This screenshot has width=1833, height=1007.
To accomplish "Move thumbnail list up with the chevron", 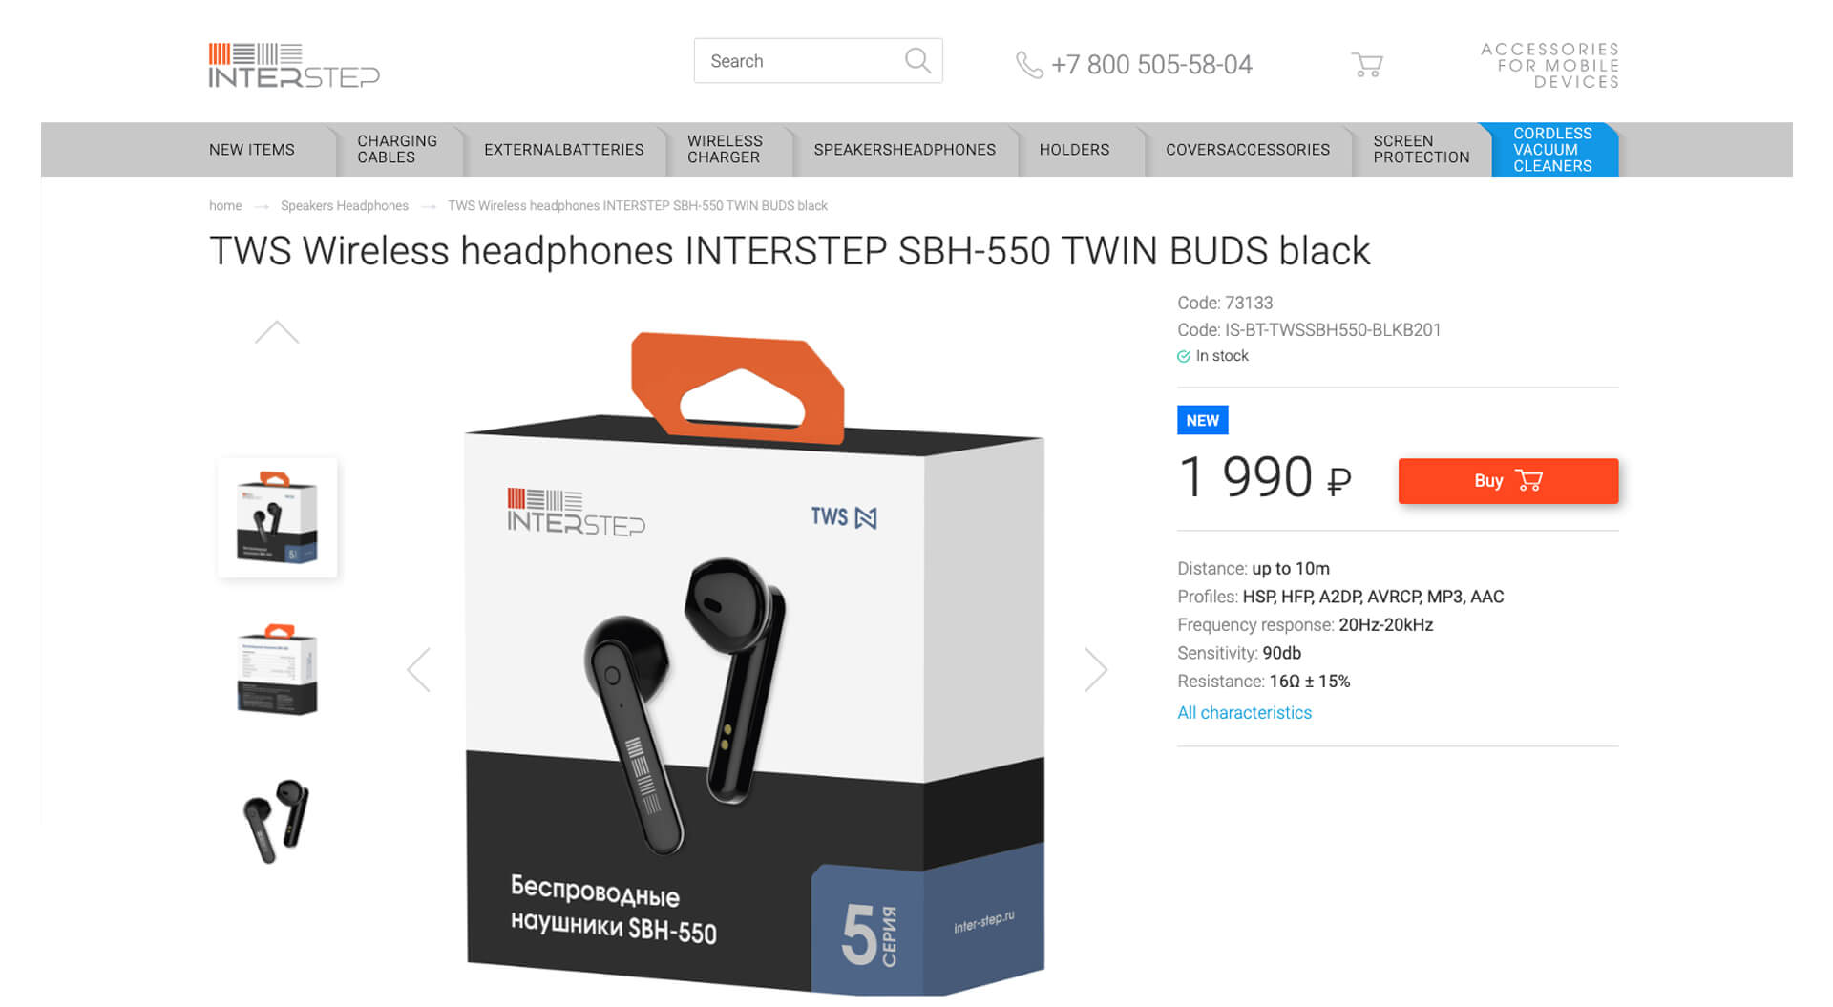I will pos(277,332).
